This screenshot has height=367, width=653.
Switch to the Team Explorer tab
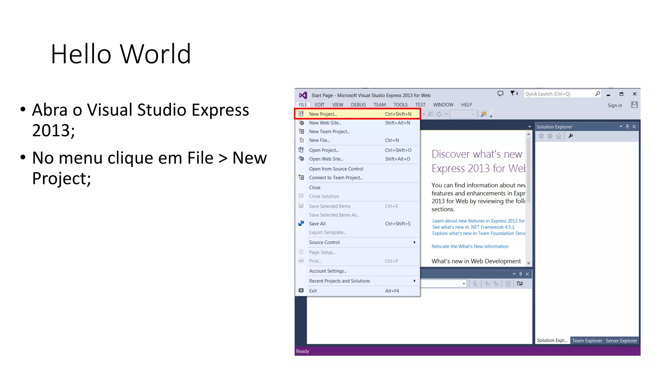click(587, 341)
